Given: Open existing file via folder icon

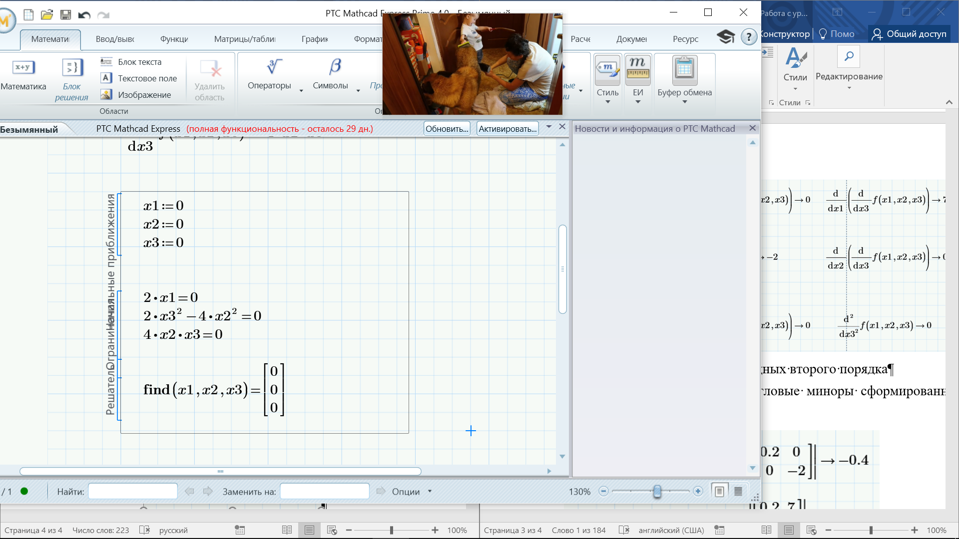Looking at the screenshot, I should [47, 14].
